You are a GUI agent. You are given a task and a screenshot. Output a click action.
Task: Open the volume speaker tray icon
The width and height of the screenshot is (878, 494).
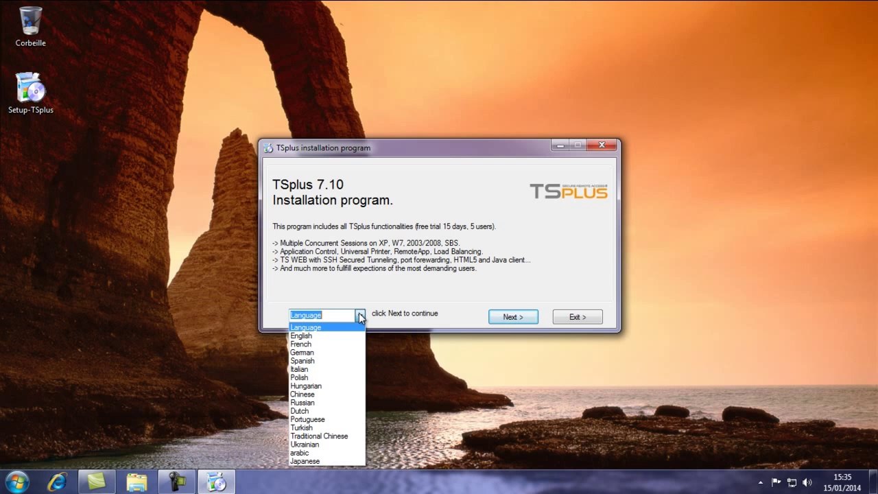pos(807,482)
